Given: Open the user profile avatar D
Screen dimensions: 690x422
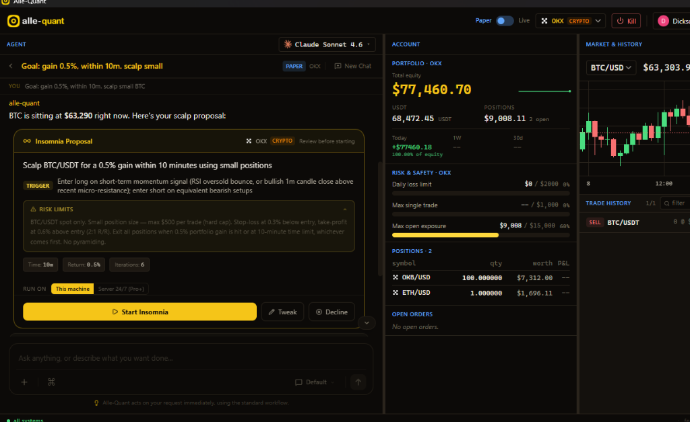Looking at the screenshot, I should [663, 21].
